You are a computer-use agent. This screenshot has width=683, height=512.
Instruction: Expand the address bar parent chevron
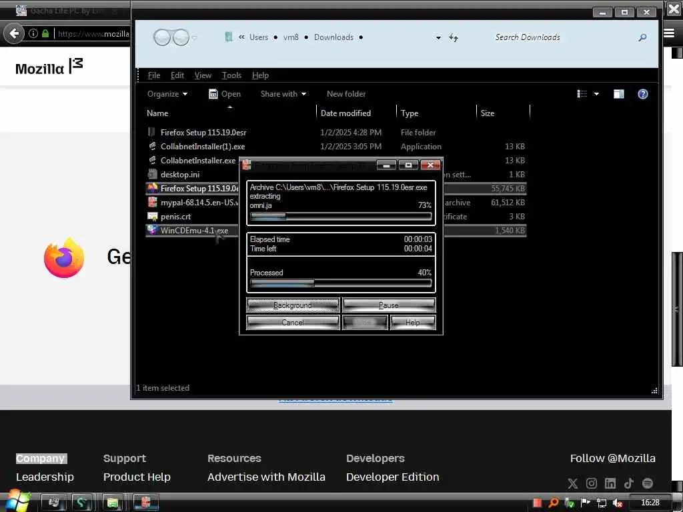[x=241, y=37]
